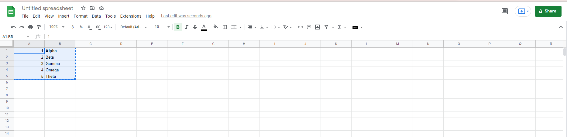Open the font family dropdown
The height and width of the screenshot is (137, 567).
pyautogui.click(x=134, y=27)
